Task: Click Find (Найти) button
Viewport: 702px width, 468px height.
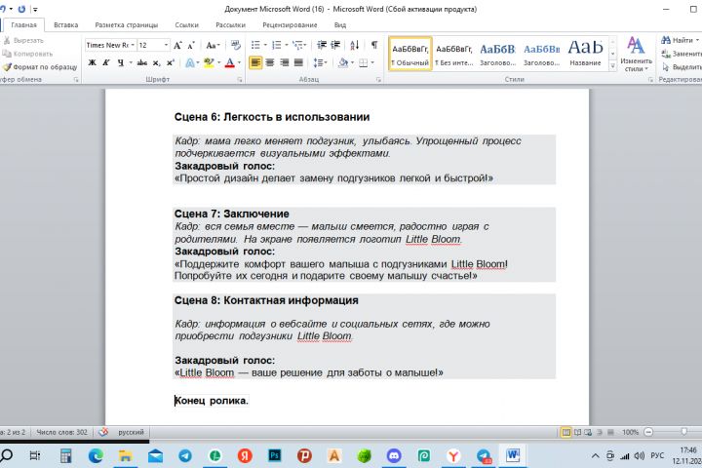Action: pyautogui.click(x=680, y=40)
